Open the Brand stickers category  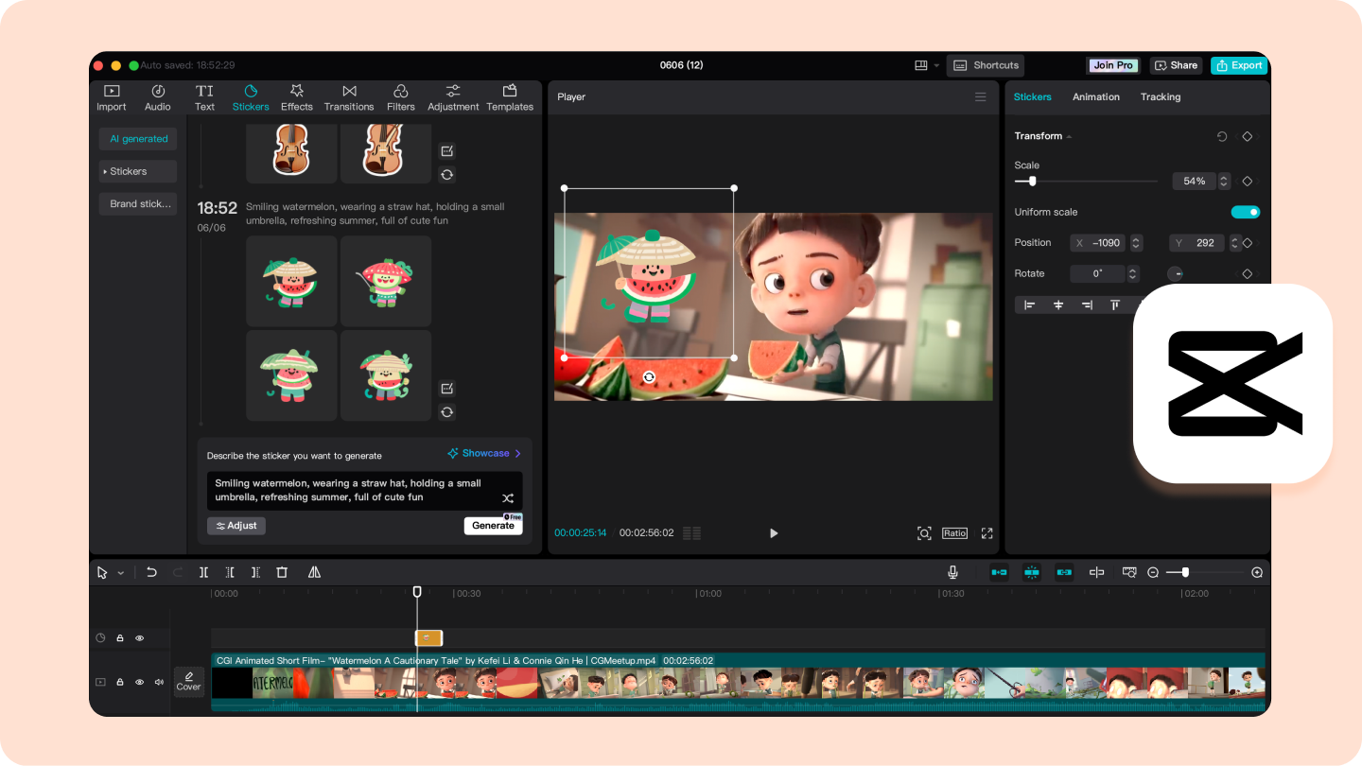[x=138, y=203]
